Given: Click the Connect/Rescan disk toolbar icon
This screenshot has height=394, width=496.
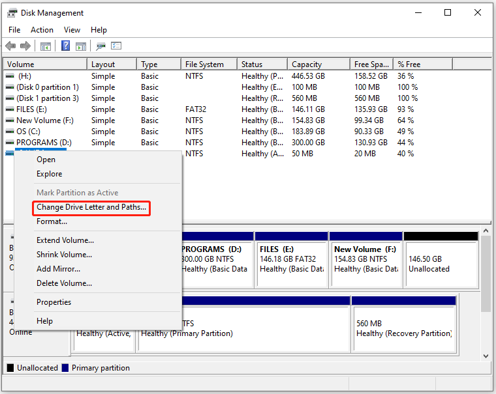Looking at the screenshot, I should coord(101,46).
